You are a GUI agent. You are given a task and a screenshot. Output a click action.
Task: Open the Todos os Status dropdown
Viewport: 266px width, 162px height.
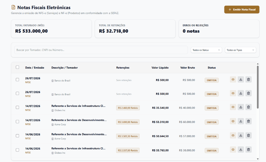coord(206,50)
